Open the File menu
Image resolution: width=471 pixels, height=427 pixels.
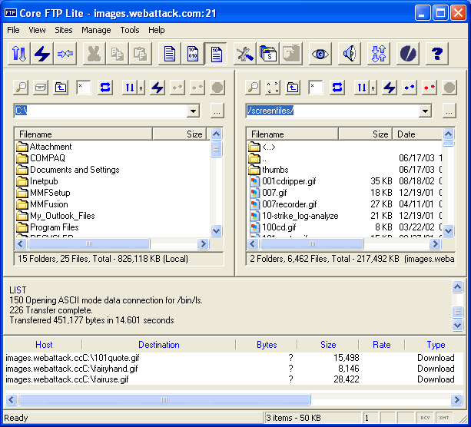pos(13,30)
